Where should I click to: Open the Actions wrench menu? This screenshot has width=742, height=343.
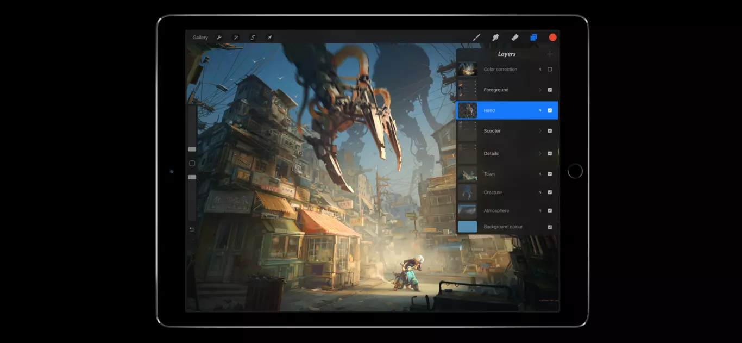pyautogui.click(x=219, y=38)
